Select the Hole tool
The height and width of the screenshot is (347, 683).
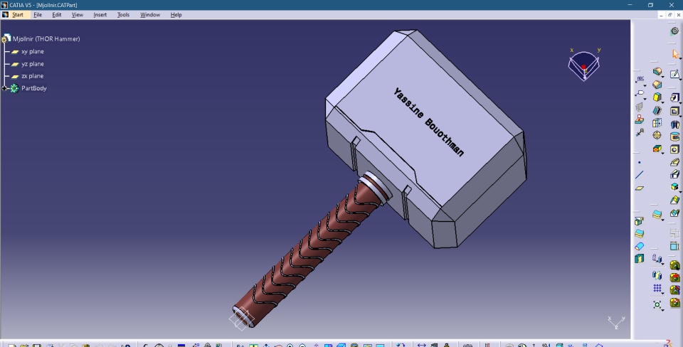pos(674,149)
